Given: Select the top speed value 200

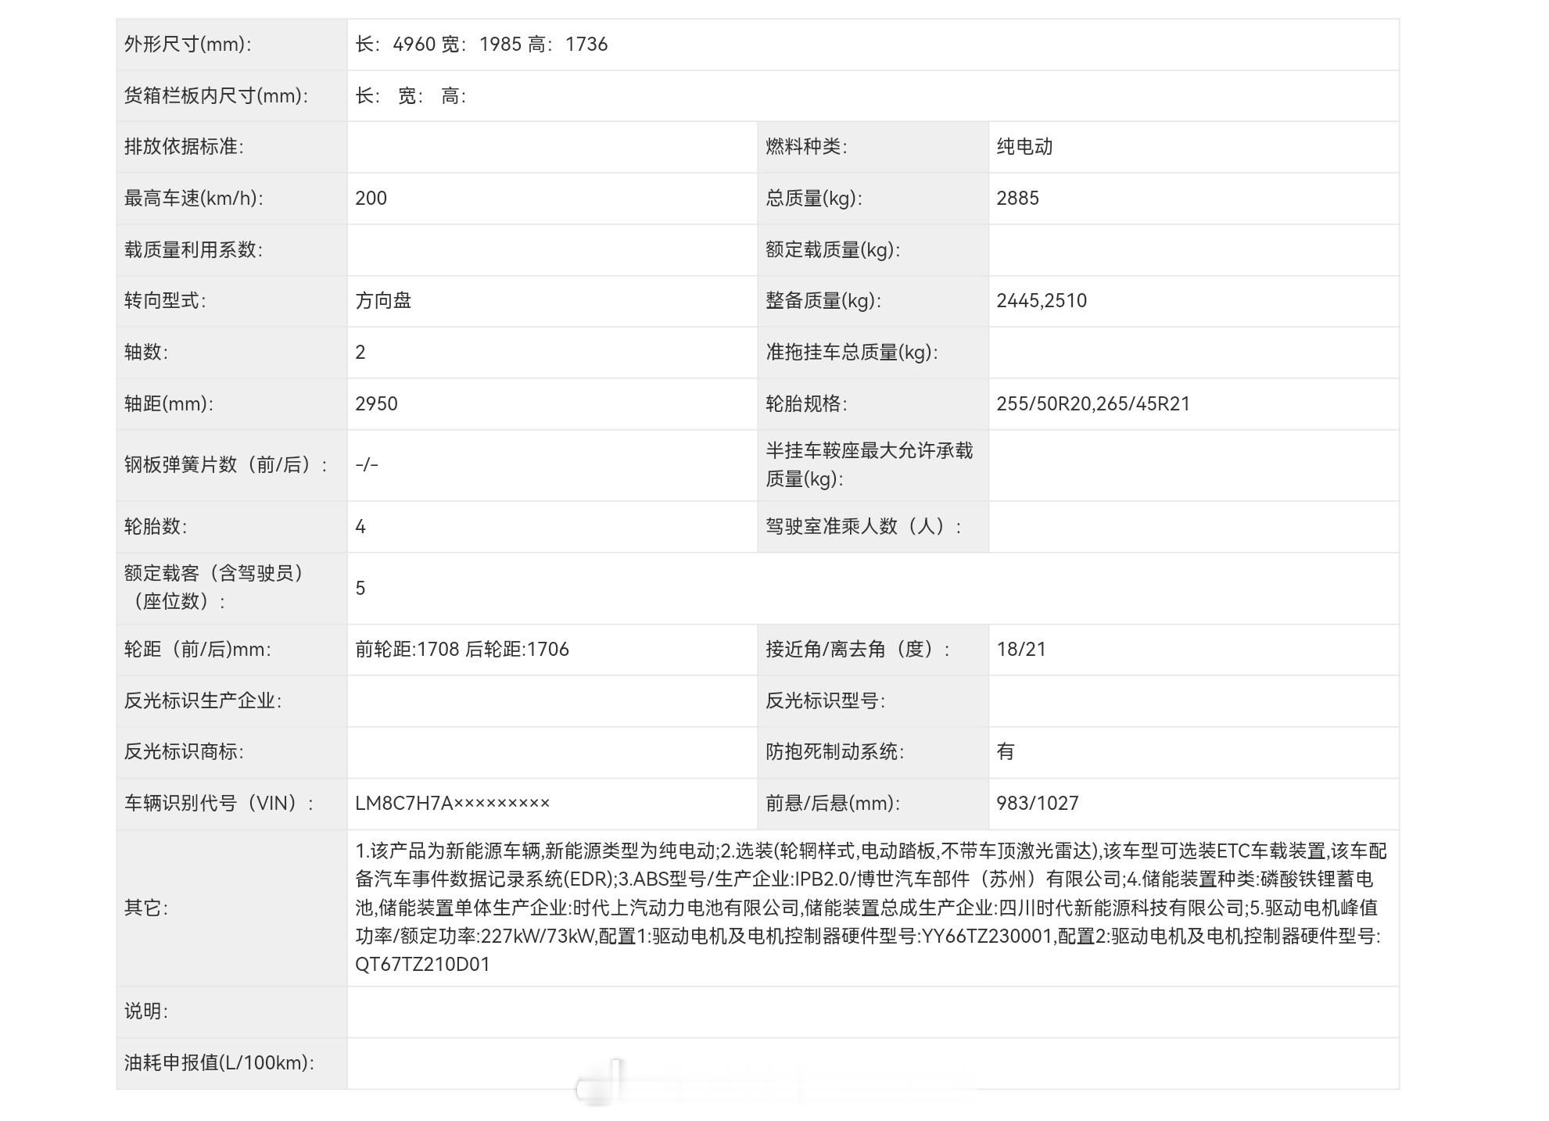Looking at the screenshot, I should (371, 199).
